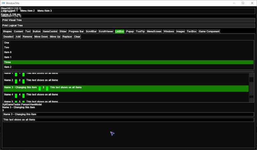257x150 pixels.
Task: Switch to the ToolTip tab
Action: (141, 32)
